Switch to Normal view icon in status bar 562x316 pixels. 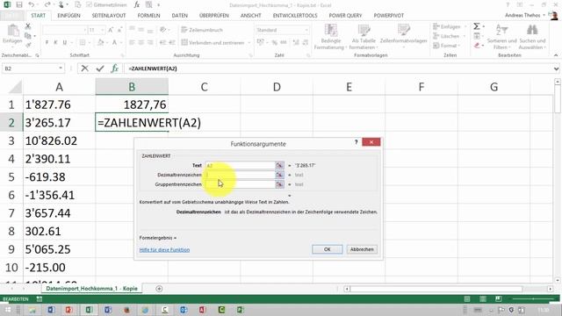tap(467, 298)
